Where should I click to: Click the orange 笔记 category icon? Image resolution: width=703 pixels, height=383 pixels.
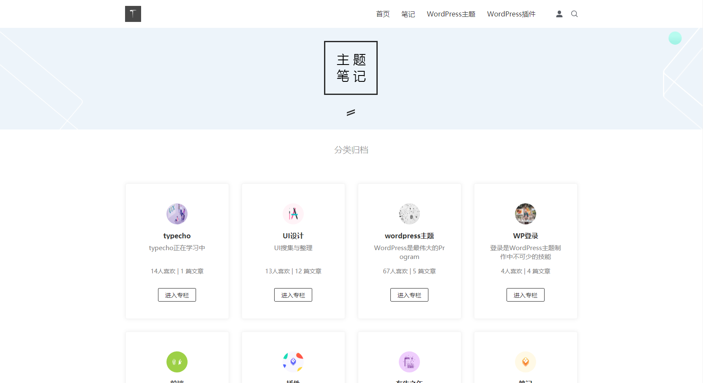pos(525,361)
